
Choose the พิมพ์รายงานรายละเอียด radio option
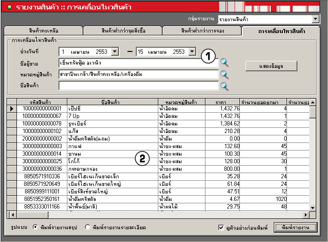coord(88,227)
